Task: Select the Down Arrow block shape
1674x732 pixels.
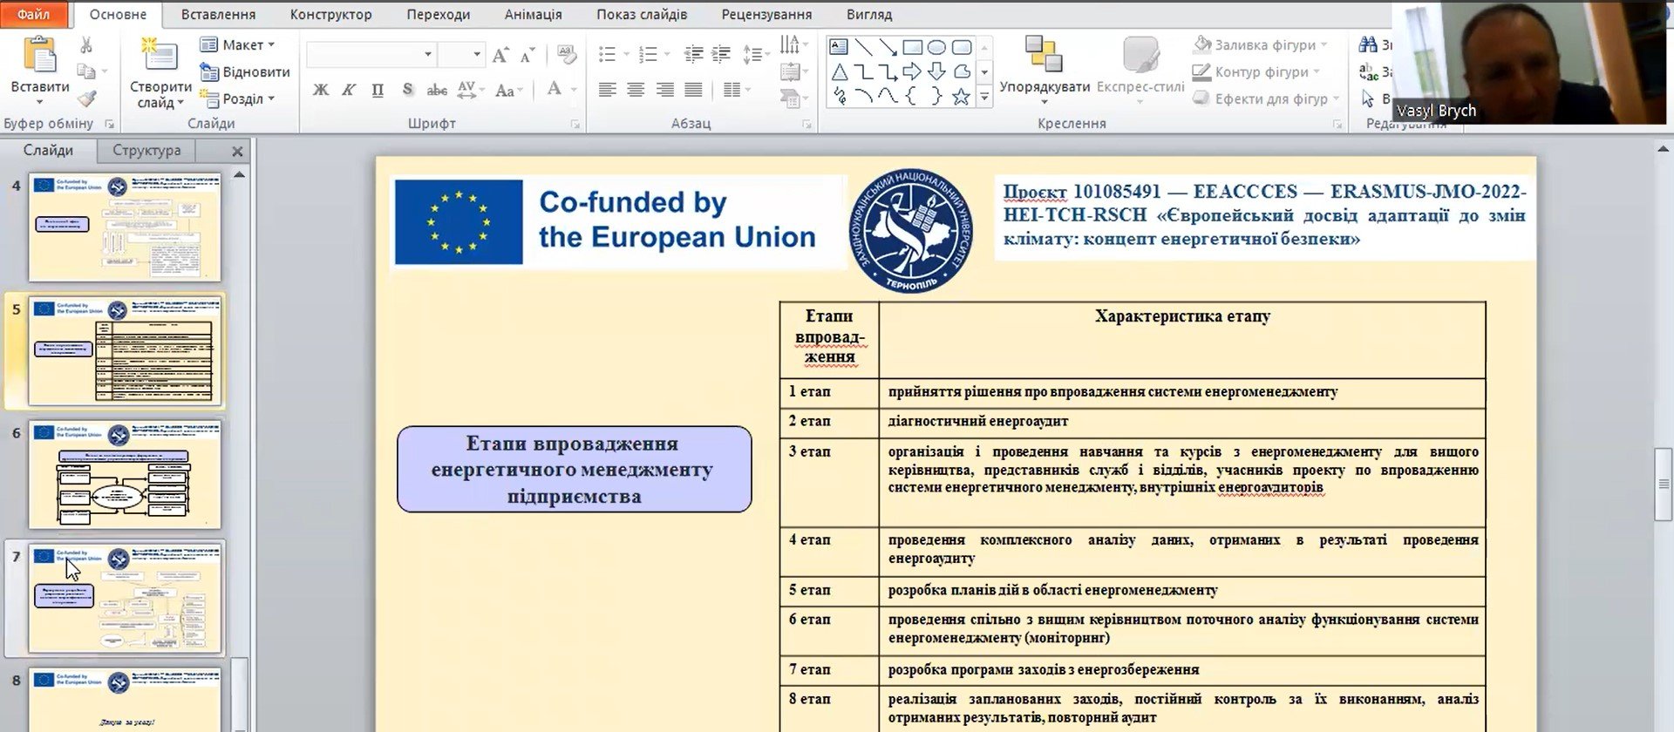Action: (x=936, y=71)
